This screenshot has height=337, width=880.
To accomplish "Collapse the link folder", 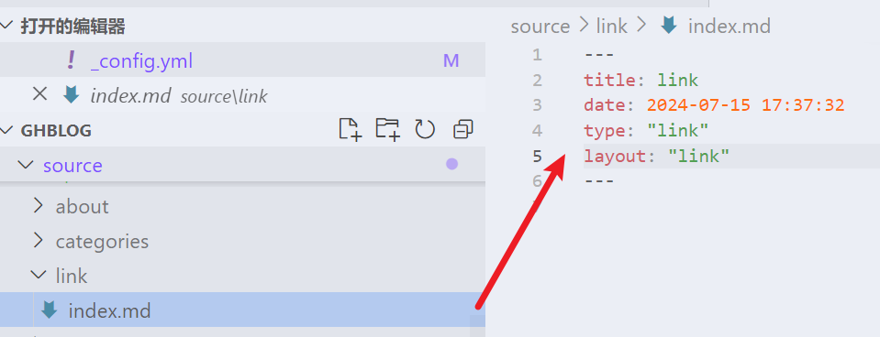I will pos(39,275).
